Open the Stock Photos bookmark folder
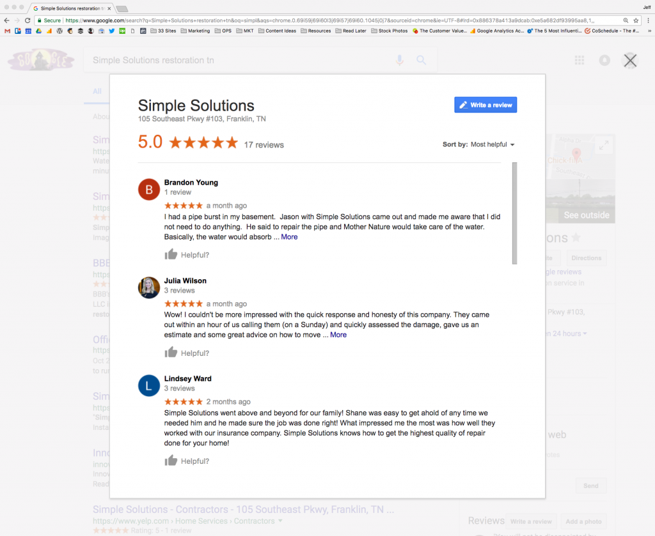 point(390,31)
